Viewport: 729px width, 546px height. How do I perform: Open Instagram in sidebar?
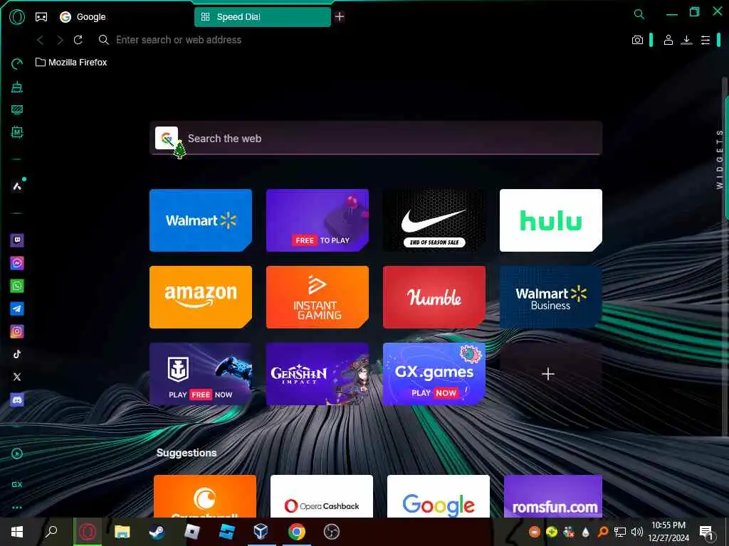[x=17, y=331]
